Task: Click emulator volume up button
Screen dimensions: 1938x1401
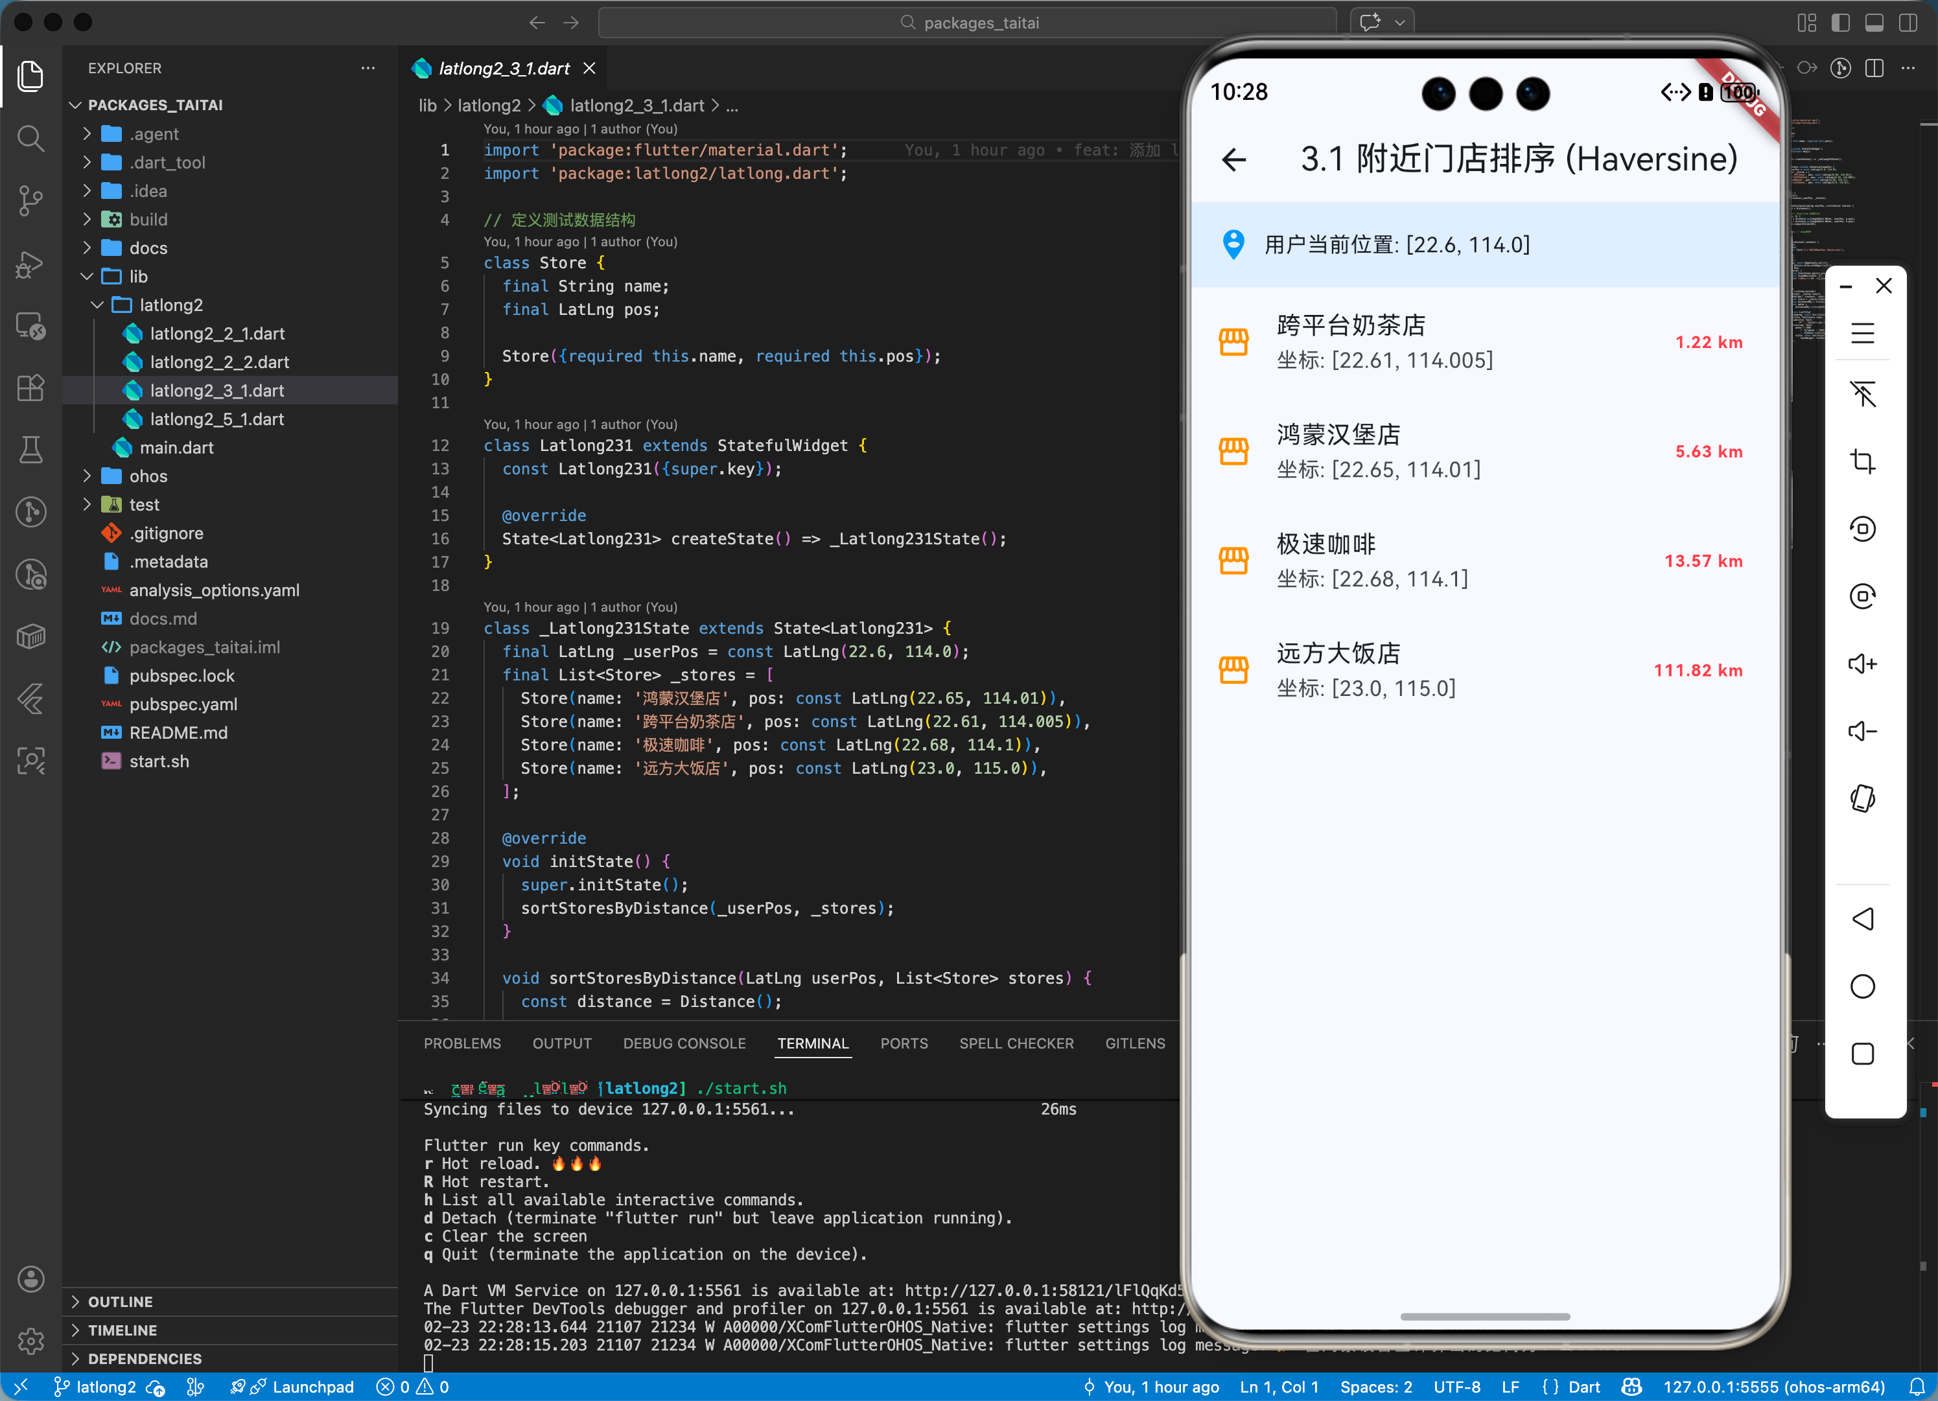Action: point(1862,664)
